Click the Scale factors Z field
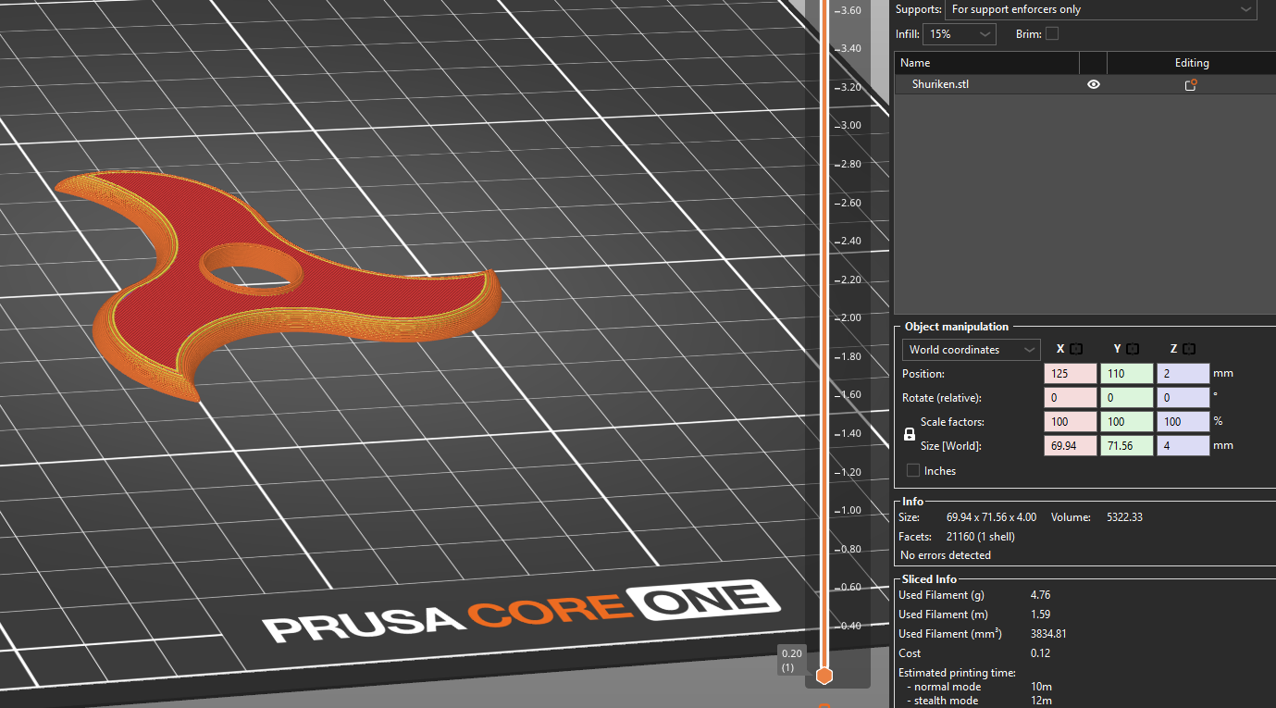1276x708 pixels. [x=1183, y=422]
